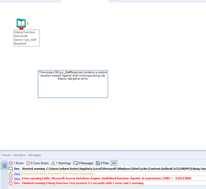Select the 'Finished running Erlang Function Test' message

click(x=82, y=183)
